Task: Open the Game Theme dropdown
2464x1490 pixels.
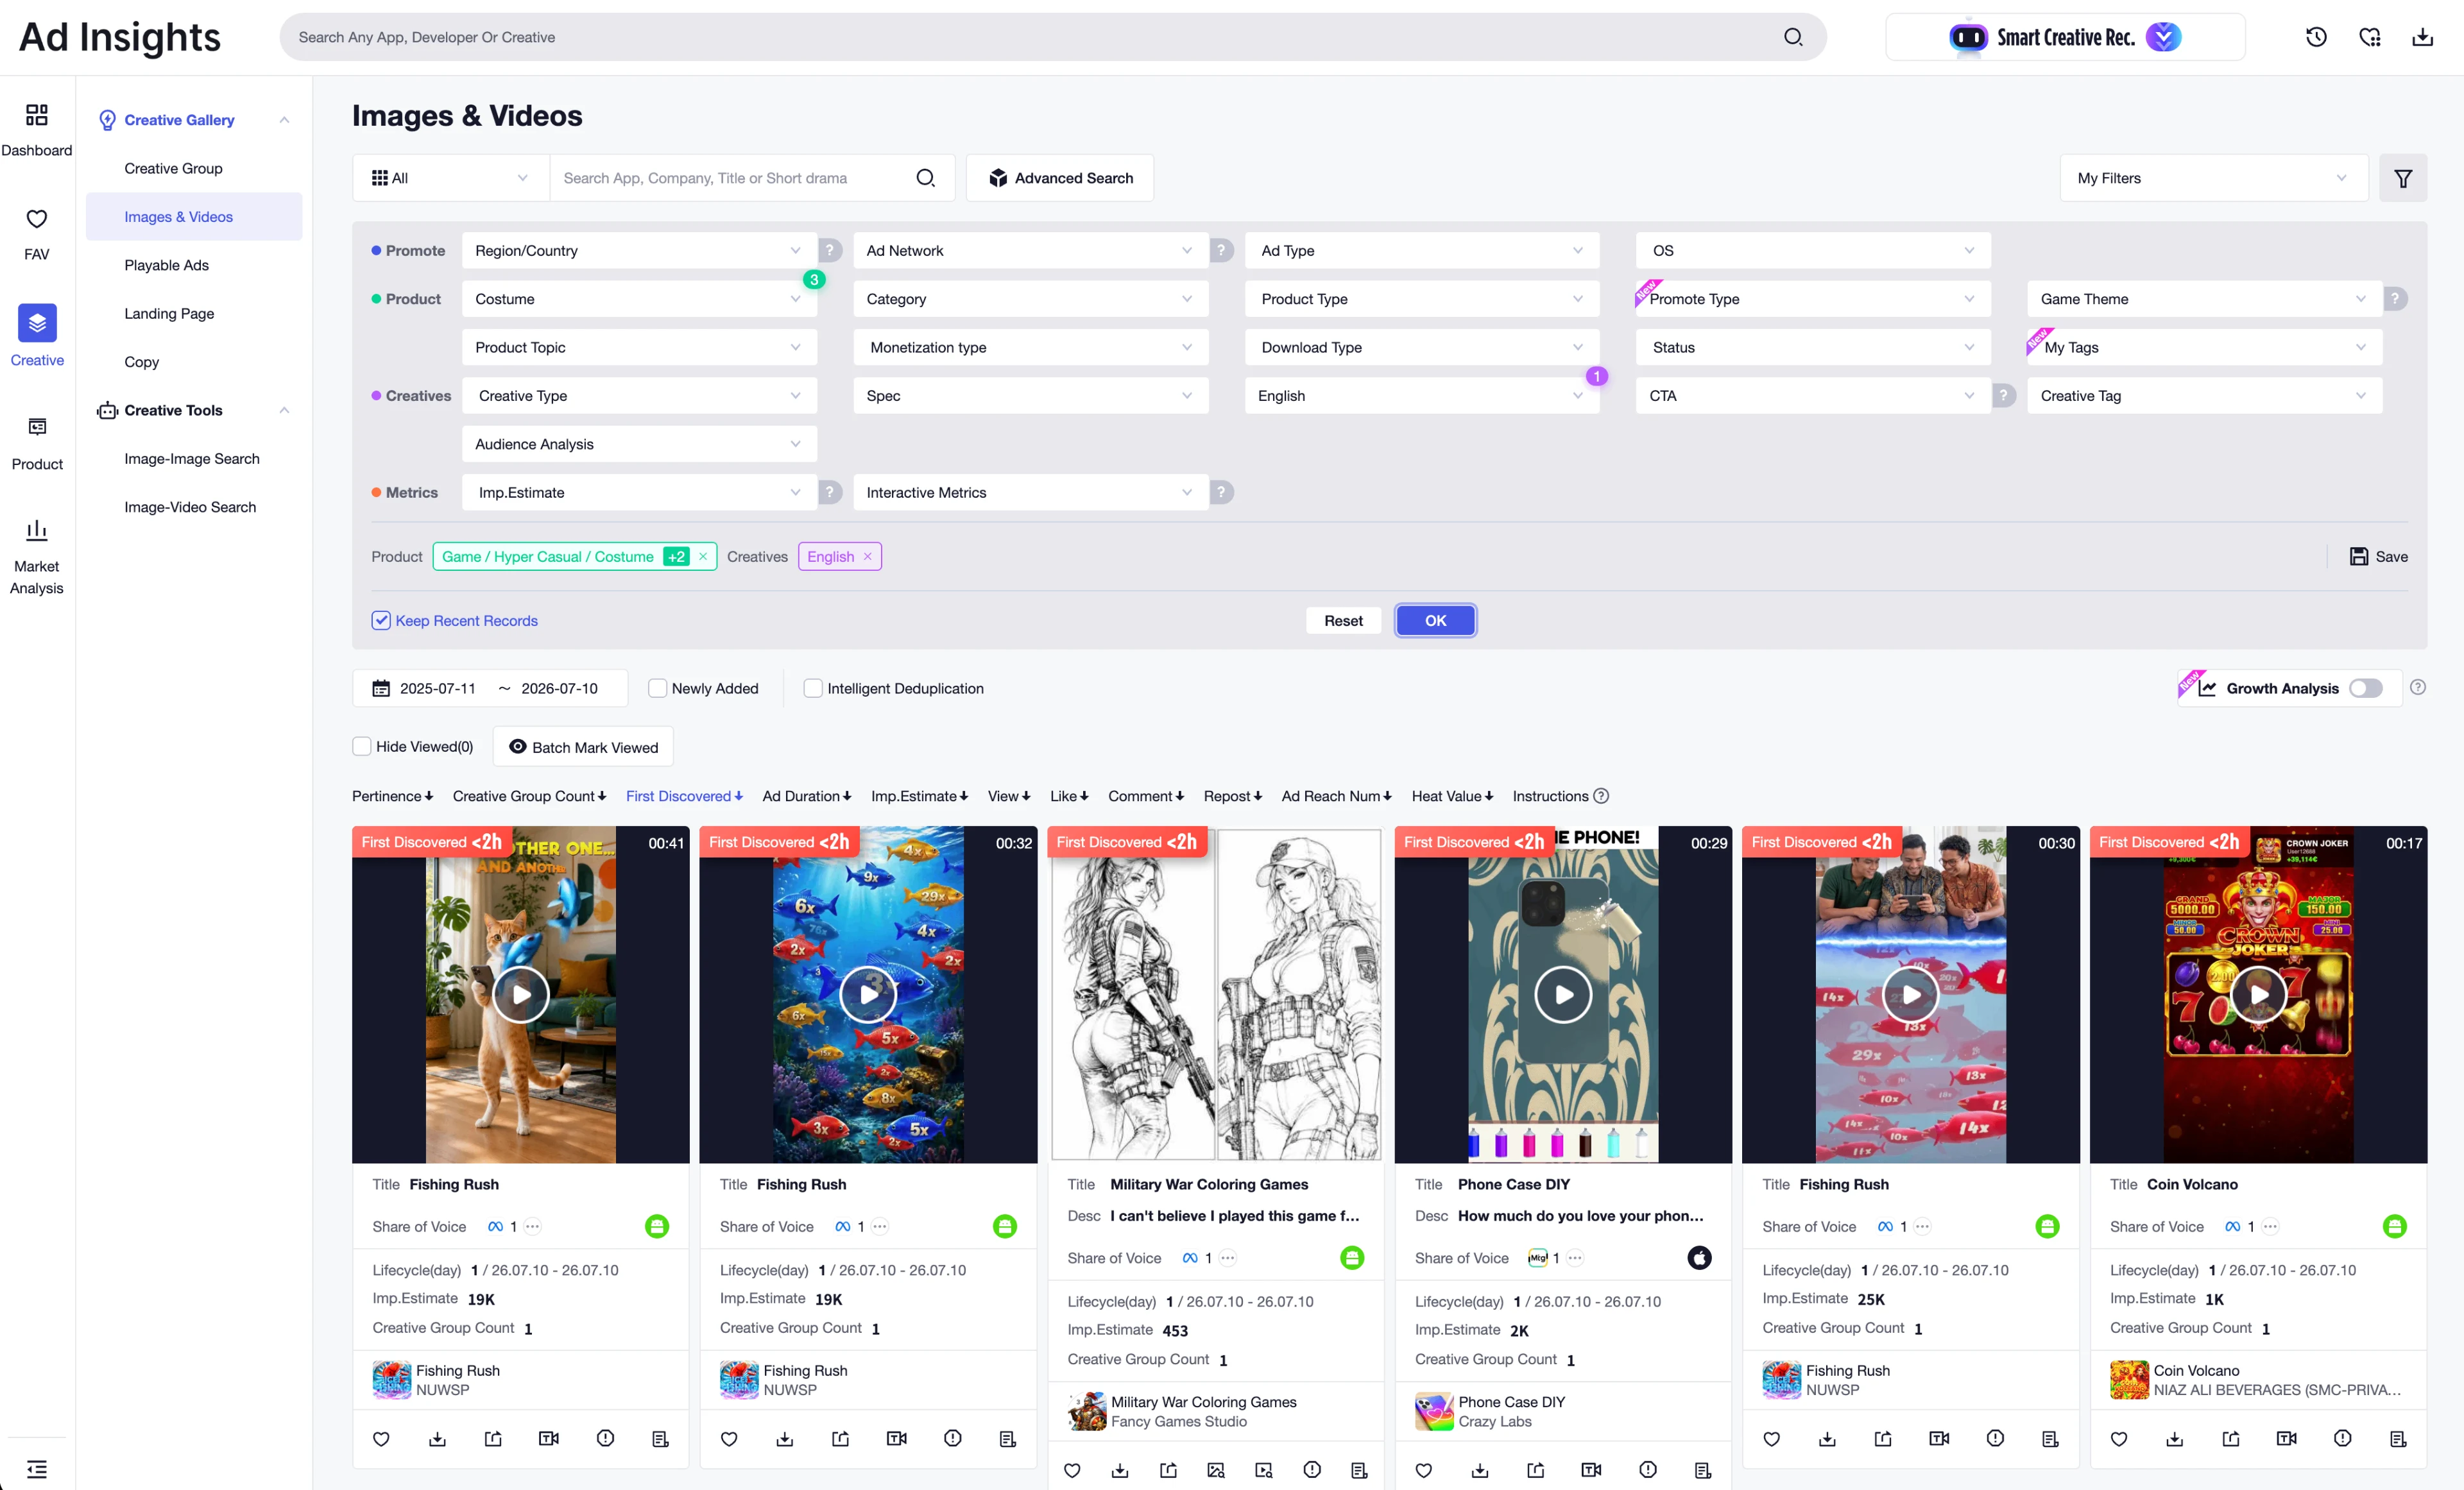Action: (x=2204, y=299)
